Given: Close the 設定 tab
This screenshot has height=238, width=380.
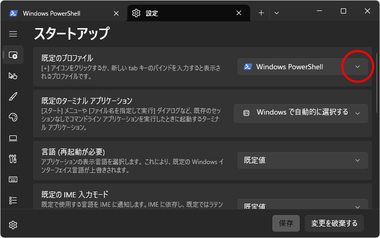Looking at the screenshot, I should pyautogui.click(x=239, y=13).
